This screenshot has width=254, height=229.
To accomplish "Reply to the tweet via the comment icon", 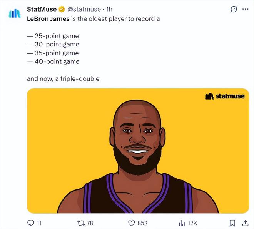I will tap(31, 223).
